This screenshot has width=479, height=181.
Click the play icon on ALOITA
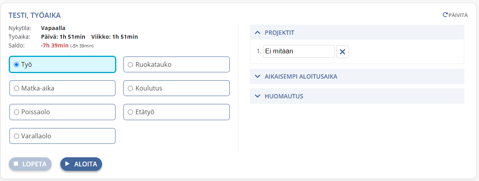point(67,164)
